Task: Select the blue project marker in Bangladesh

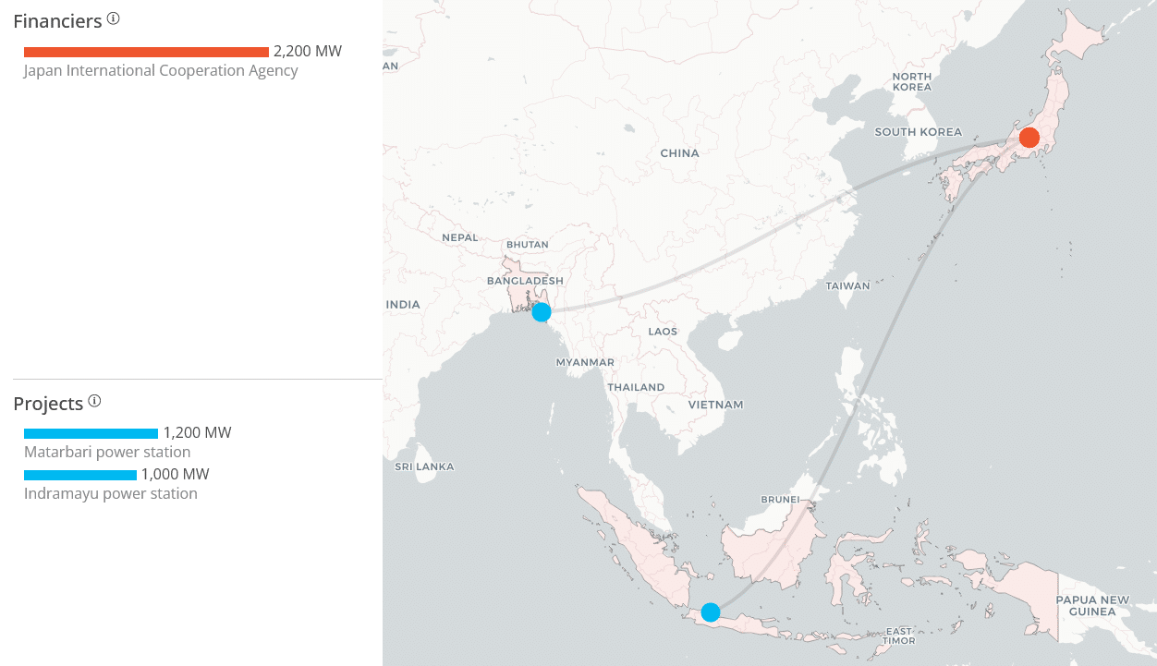Action: [542, 312]
